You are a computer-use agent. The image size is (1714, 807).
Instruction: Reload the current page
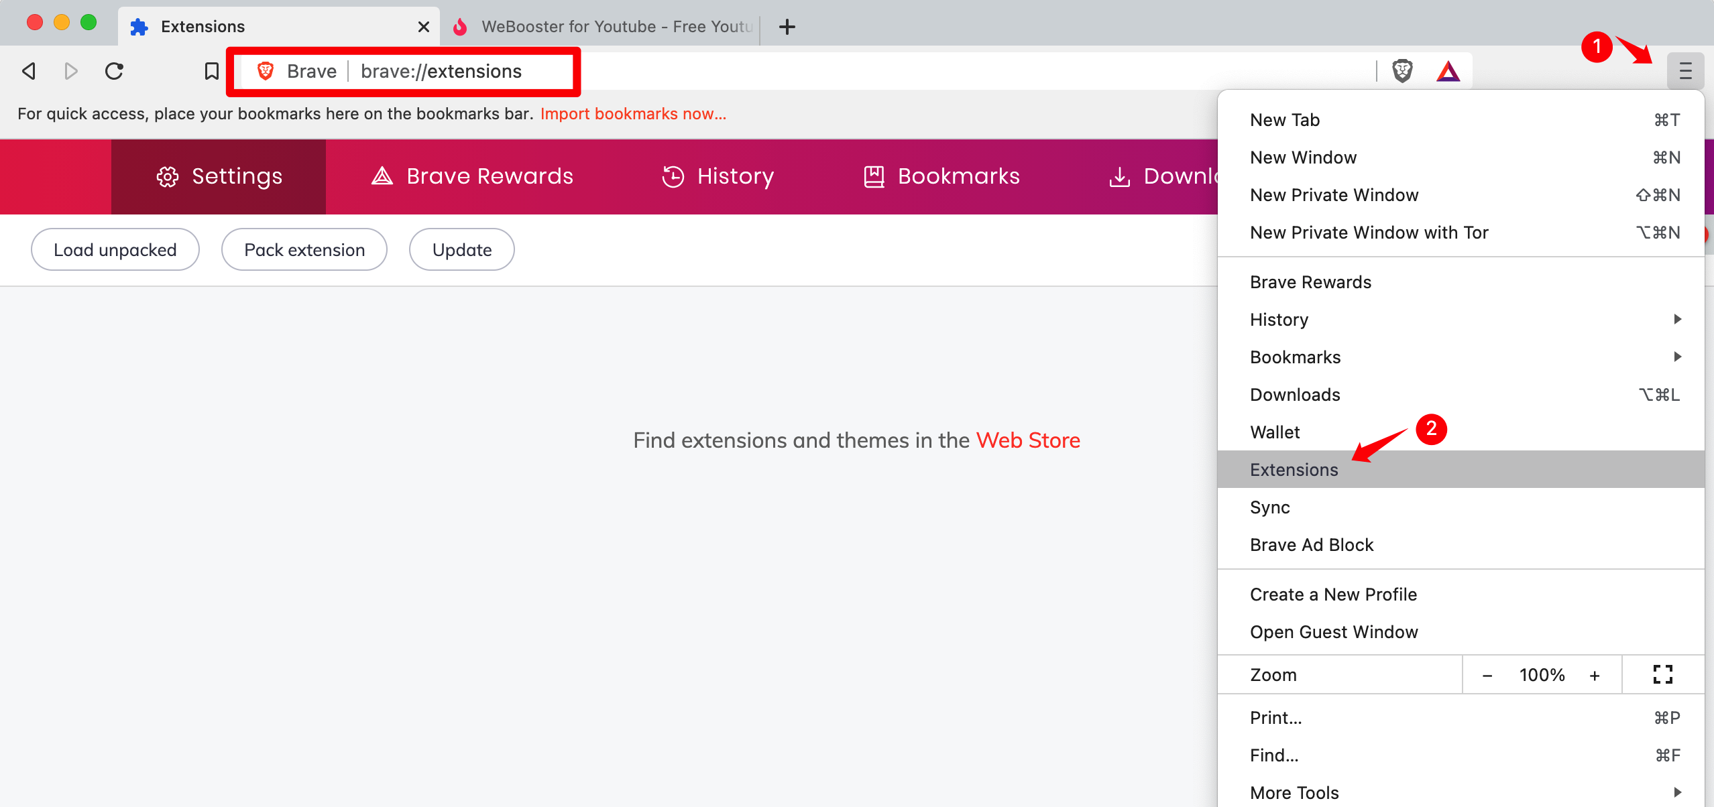[x=115, y=71]
